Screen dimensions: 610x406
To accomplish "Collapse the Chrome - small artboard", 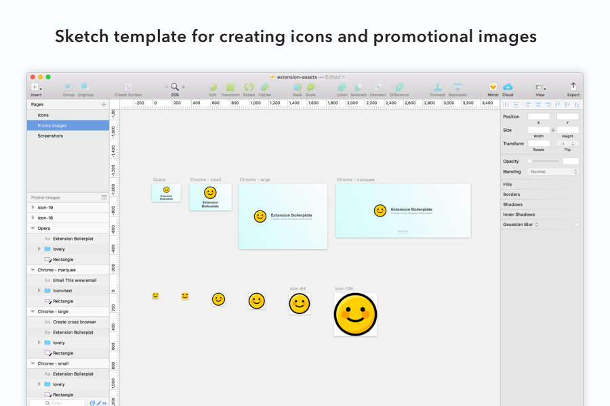I will [x=33, y=363].
